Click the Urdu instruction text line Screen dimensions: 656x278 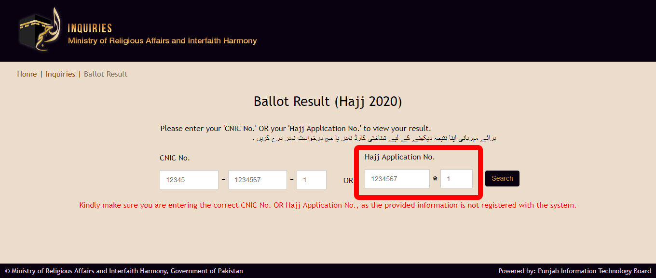[374, 139]
